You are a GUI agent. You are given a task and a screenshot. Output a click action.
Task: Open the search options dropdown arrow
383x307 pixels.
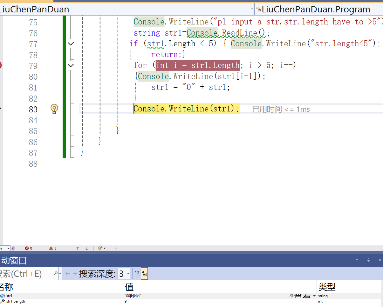coord(60,273)
